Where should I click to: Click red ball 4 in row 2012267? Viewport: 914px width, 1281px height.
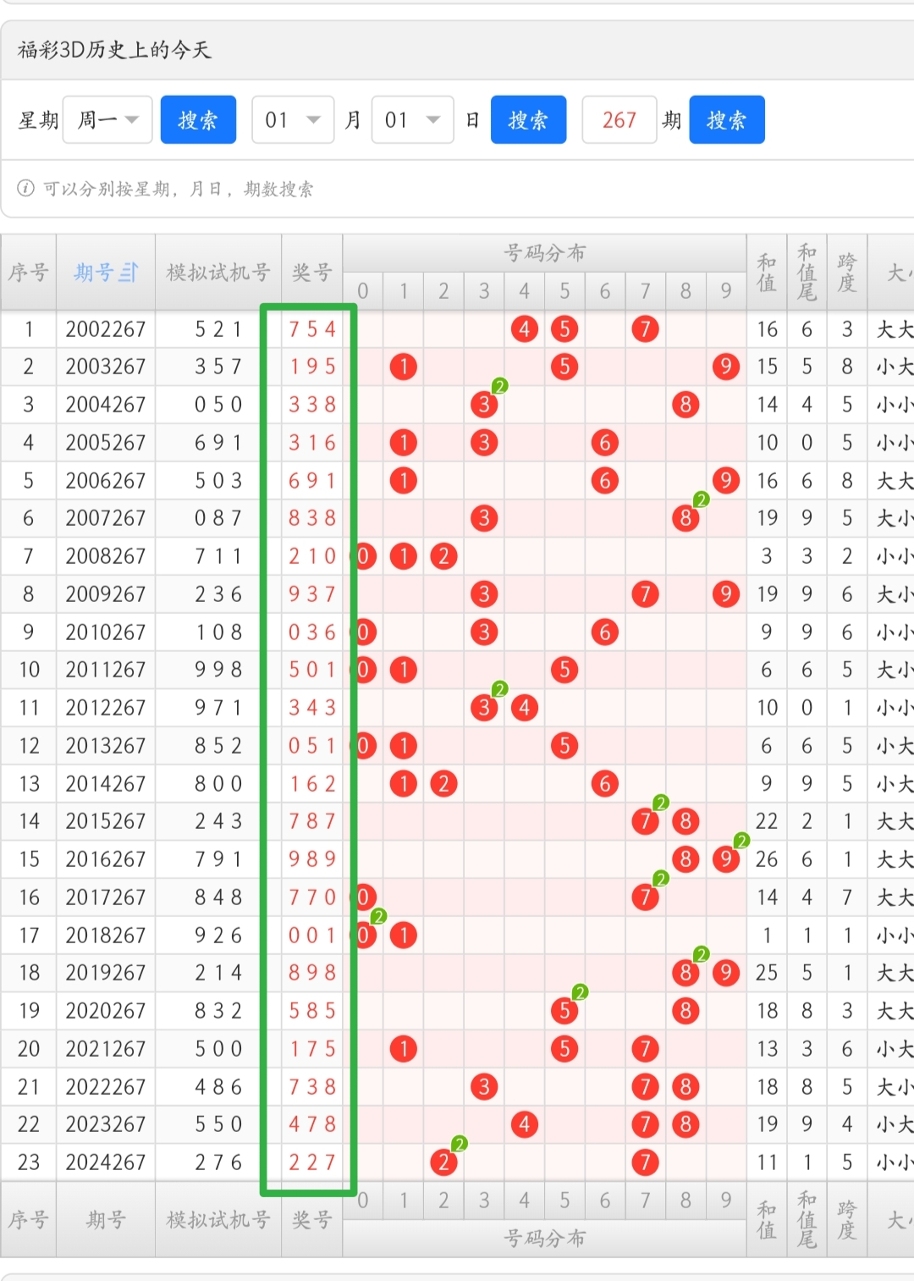(x=525, y=708)
